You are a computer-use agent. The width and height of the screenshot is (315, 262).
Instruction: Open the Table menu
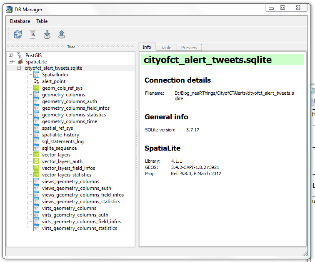42,21
